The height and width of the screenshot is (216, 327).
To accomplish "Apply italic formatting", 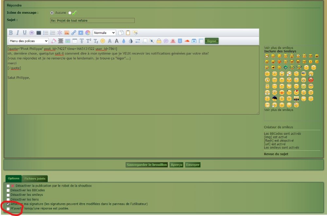I will pyautogui.click(x=18, y=33).
